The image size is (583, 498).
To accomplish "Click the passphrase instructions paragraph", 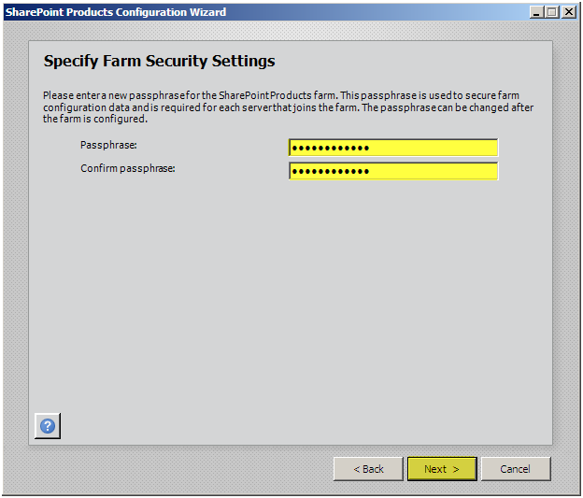I will [x=288, y=107].
